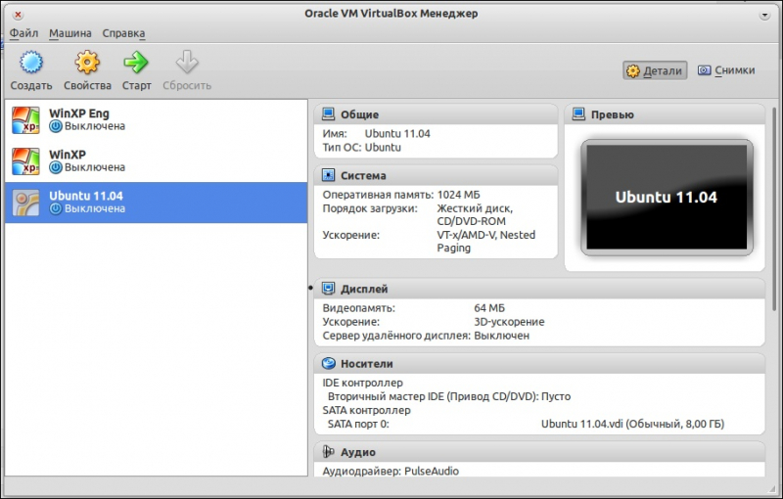Click the Сбросить (Discard) toolbar icon

click(x=186, y=65)
